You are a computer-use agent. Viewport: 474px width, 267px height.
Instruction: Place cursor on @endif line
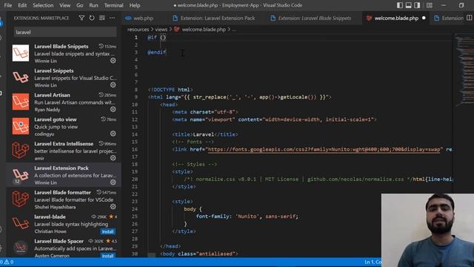pyautogui.click(x=156, y=53)
